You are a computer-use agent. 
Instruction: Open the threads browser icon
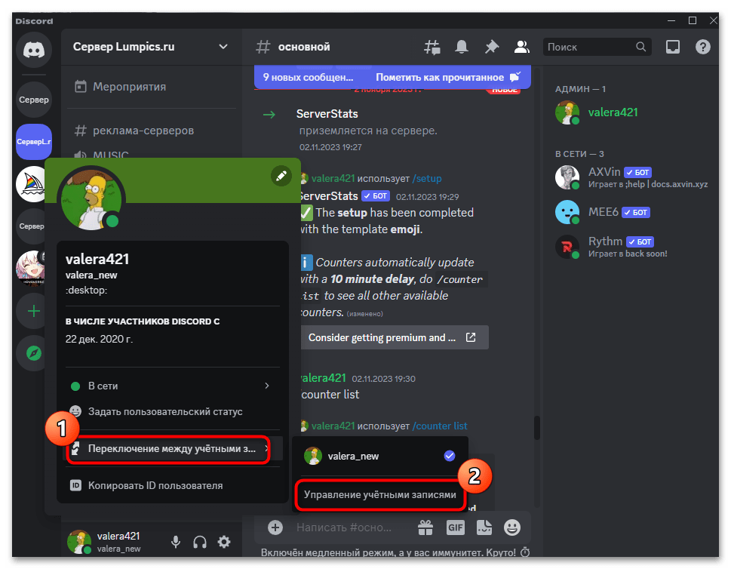point(432,46)
